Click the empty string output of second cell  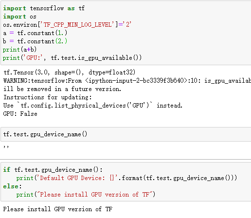click(6, 147)
